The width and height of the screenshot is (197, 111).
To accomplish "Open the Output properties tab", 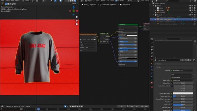I will pos(152,50).
